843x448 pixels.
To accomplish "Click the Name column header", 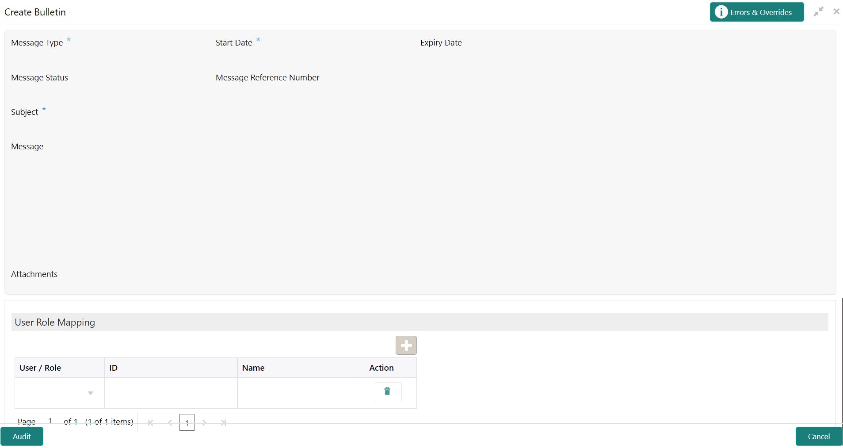I will coord(299,368).
